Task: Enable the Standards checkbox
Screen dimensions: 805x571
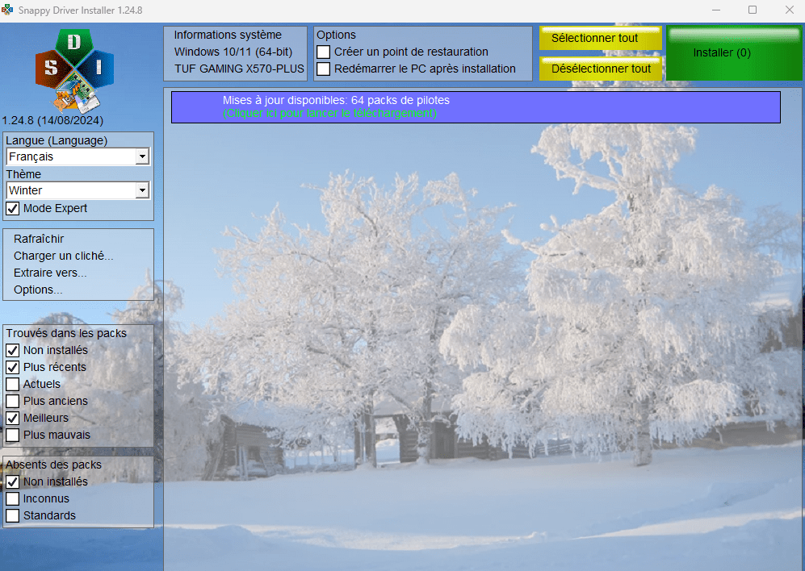Action: tap(13, 516)
